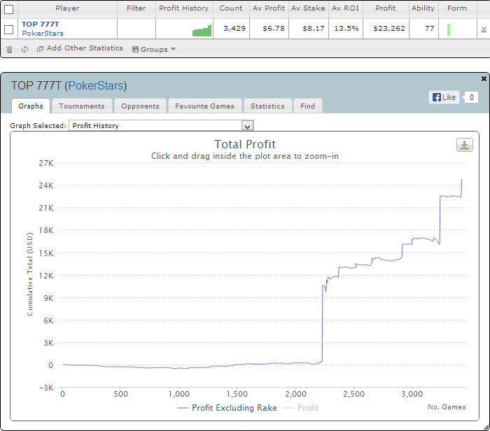This screenshot has height=431, width=490.
Task: Click the Graph Selected dropdown arrow
Action: 248,126
